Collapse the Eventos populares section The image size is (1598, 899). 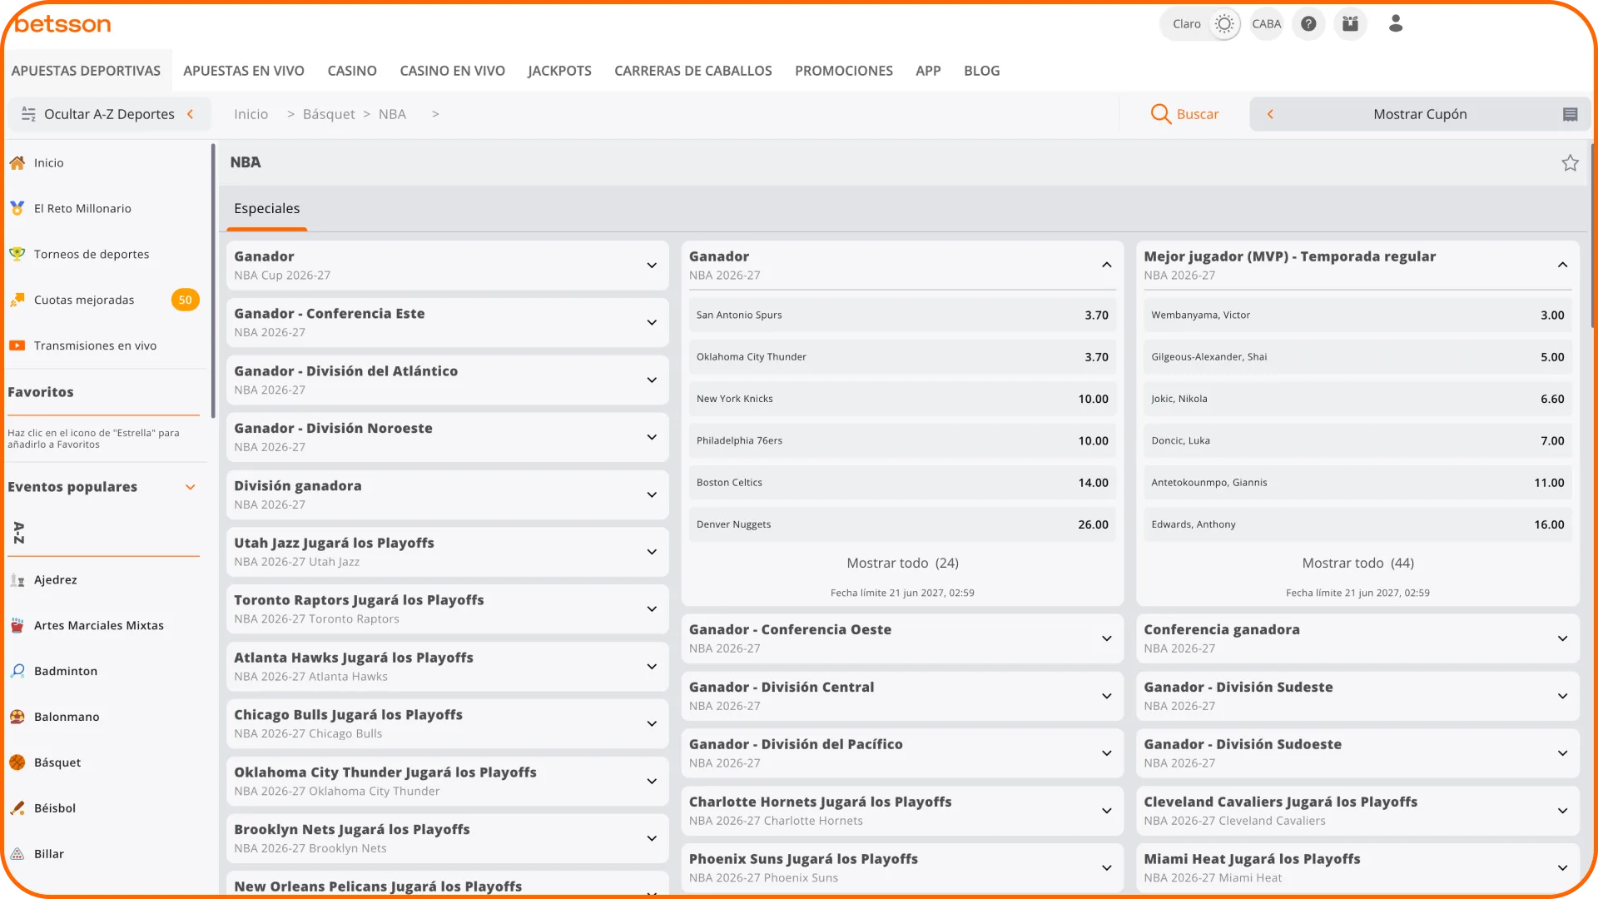click(x=191, y=487)
